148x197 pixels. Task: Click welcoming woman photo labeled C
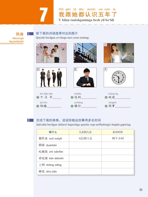point(119,53)
